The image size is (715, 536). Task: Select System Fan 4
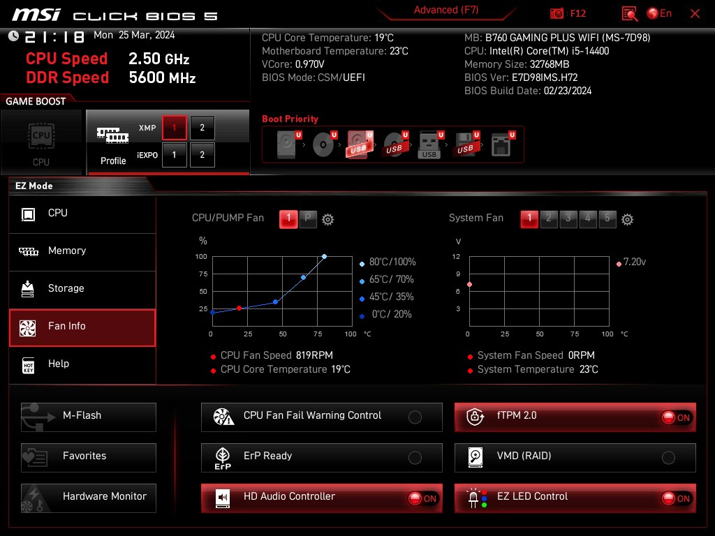[x=588, y=218]
